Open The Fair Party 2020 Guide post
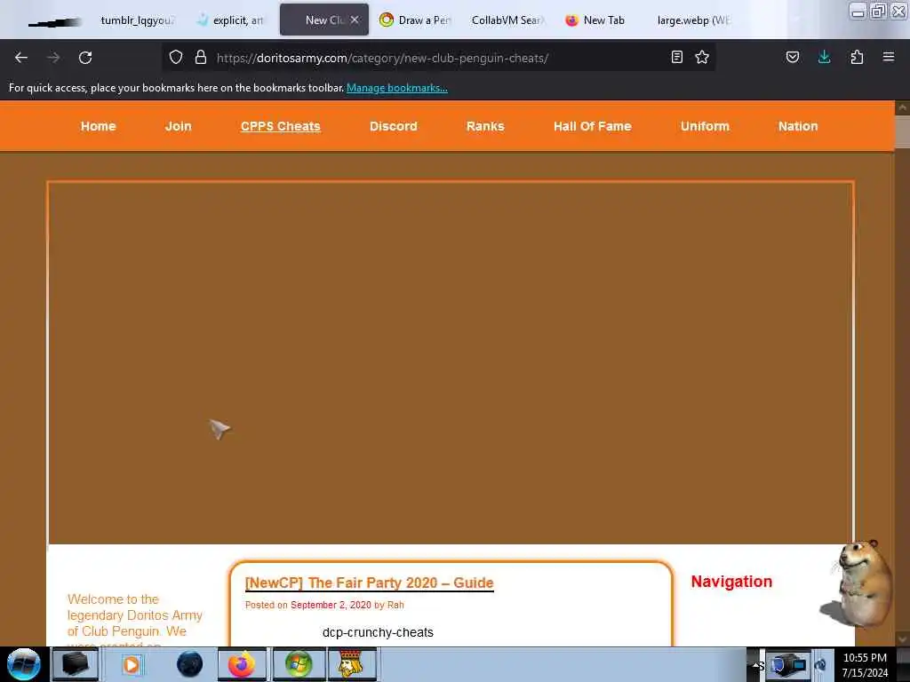Screen dimensions: 910x682 369,583
